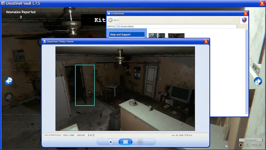Click the Back arrow in the Screenshots window
Image resolution: width=266 pixels, height=150 pixels.
point(110,20)
